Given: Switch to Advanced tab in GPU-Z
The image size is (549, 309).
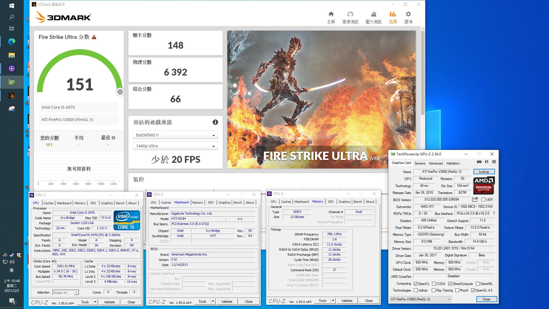Looking at the screenshot, I should (x=435, y=163).
